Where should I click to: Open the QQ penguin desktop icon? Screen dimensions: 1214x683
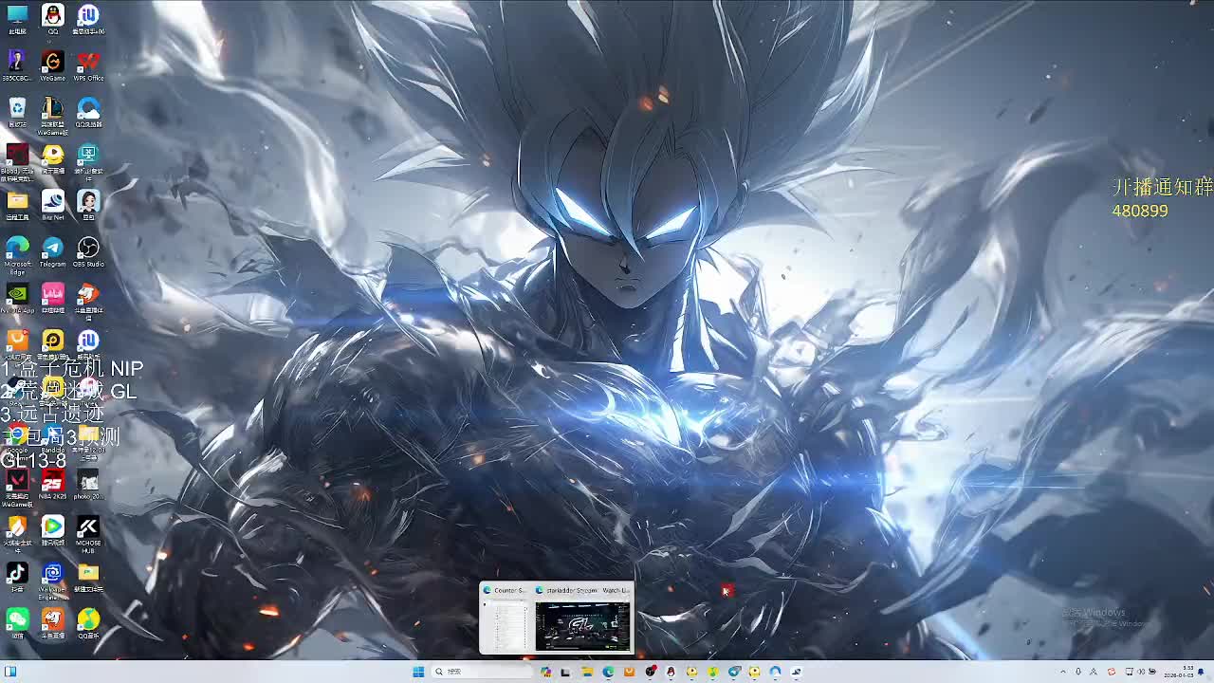[x=52, y=16]
